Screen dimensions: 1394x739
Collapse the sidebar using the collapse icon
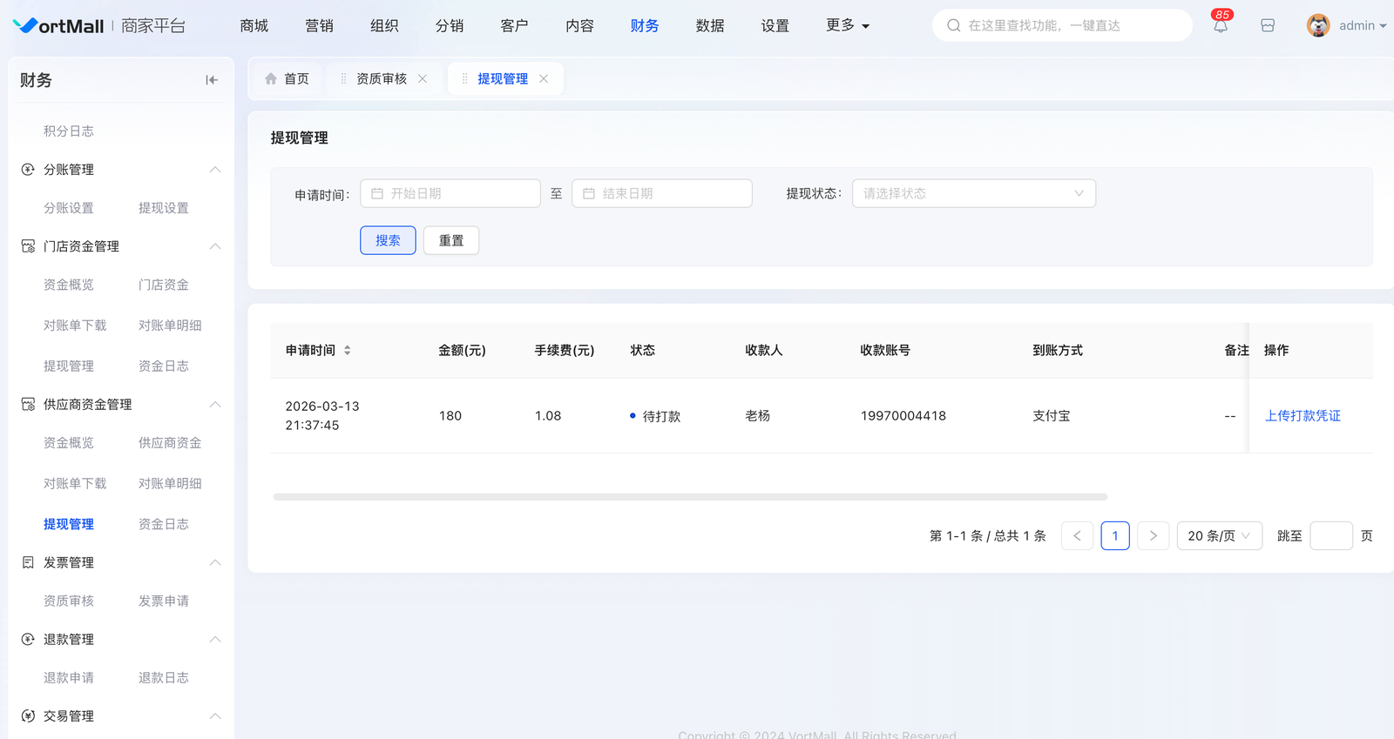[x=212, y=80]
